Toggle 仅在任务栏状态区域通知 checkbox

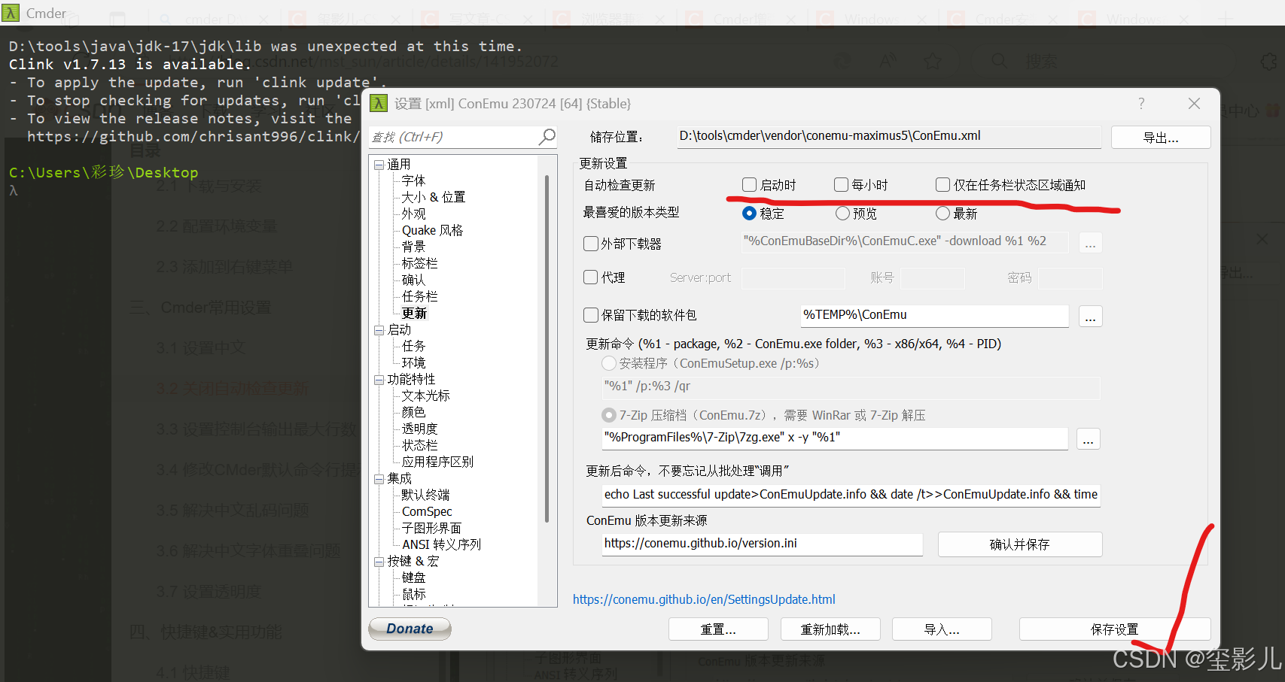[x=942, y=185]
